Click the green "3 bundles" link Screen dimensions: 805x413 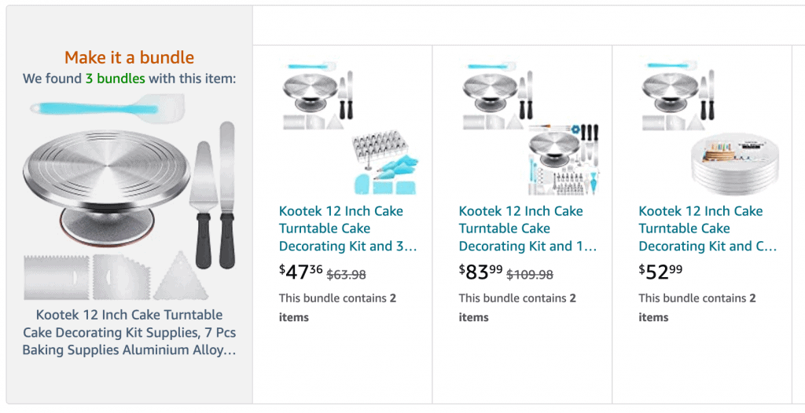coord(115,79)
